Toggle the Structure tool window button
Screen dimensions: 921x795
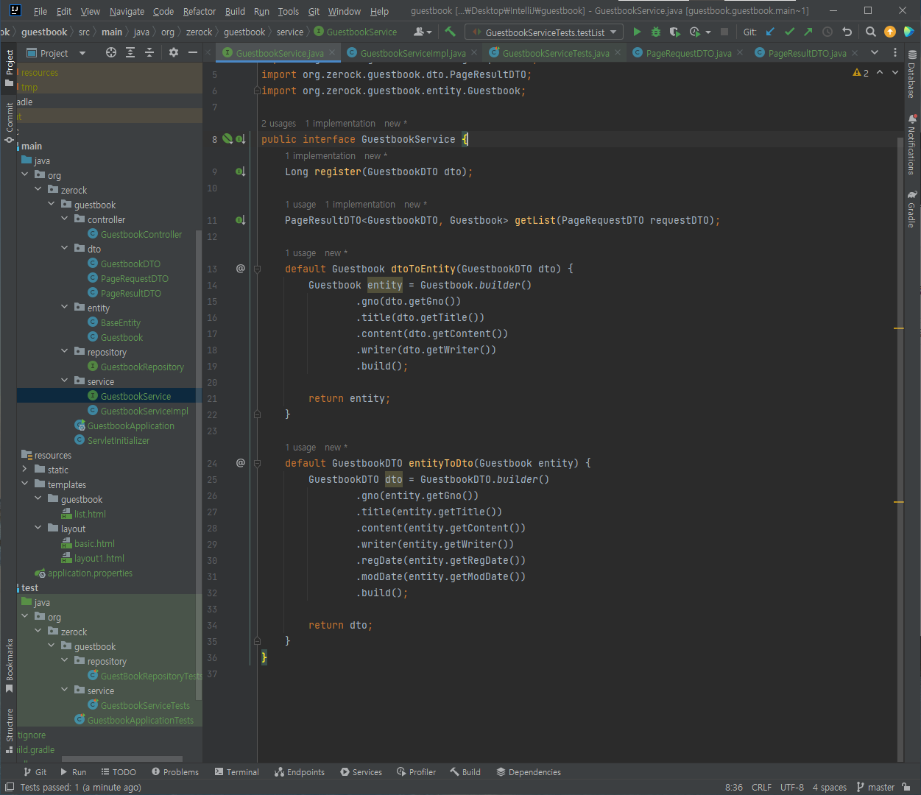coord(10,730)
